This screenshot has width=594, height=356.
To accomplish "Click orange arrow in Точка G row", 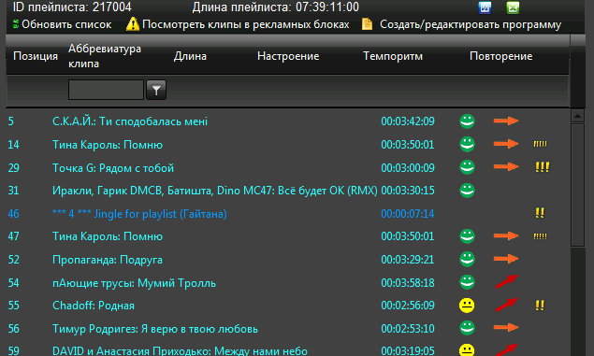I will click(506, 167).
